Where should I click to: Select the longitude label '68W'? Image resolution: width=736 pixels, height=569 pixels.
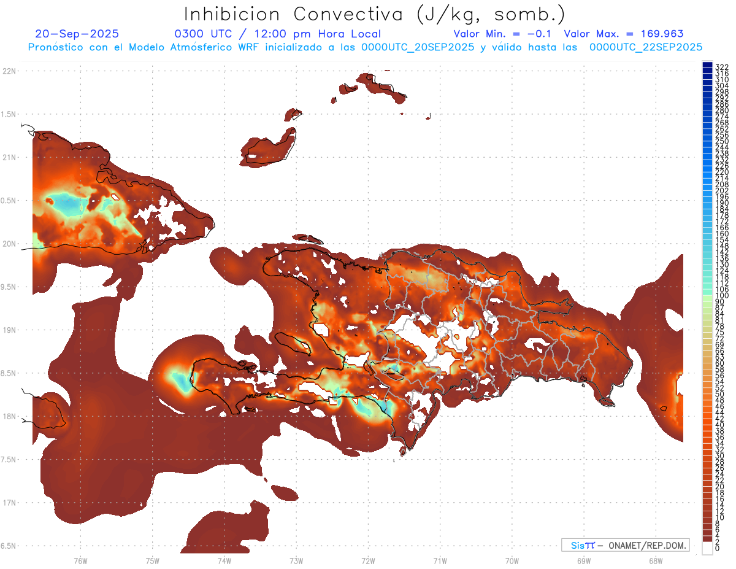656,560
